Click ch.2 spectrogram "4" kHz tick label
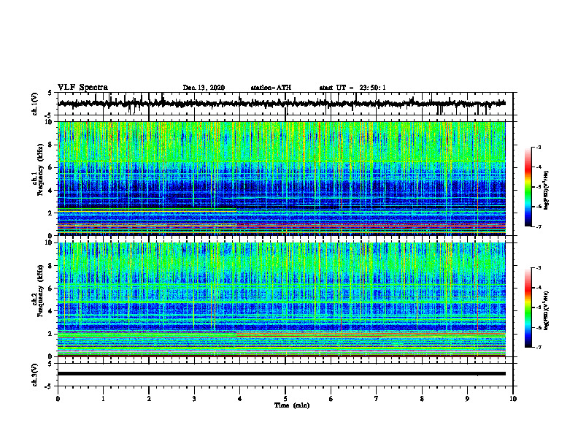 [51, 311]
